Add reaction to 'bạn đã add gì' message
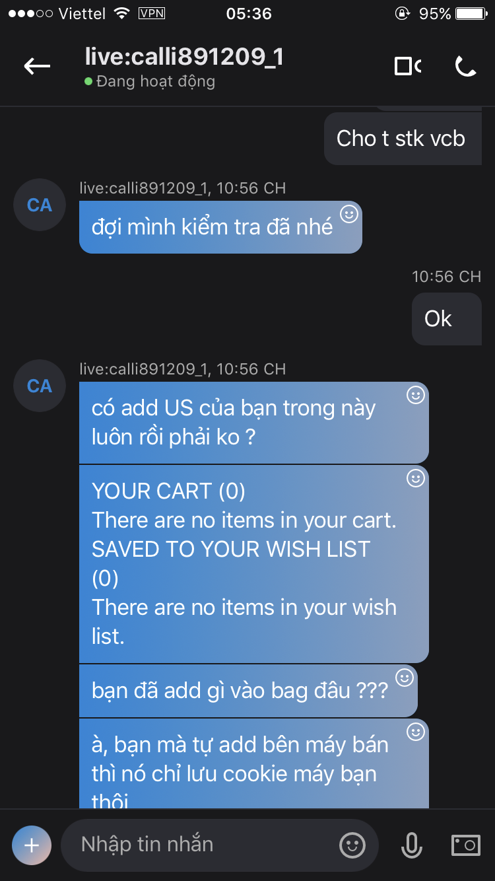Screen dimensions: 495x881 click(404, 678)
